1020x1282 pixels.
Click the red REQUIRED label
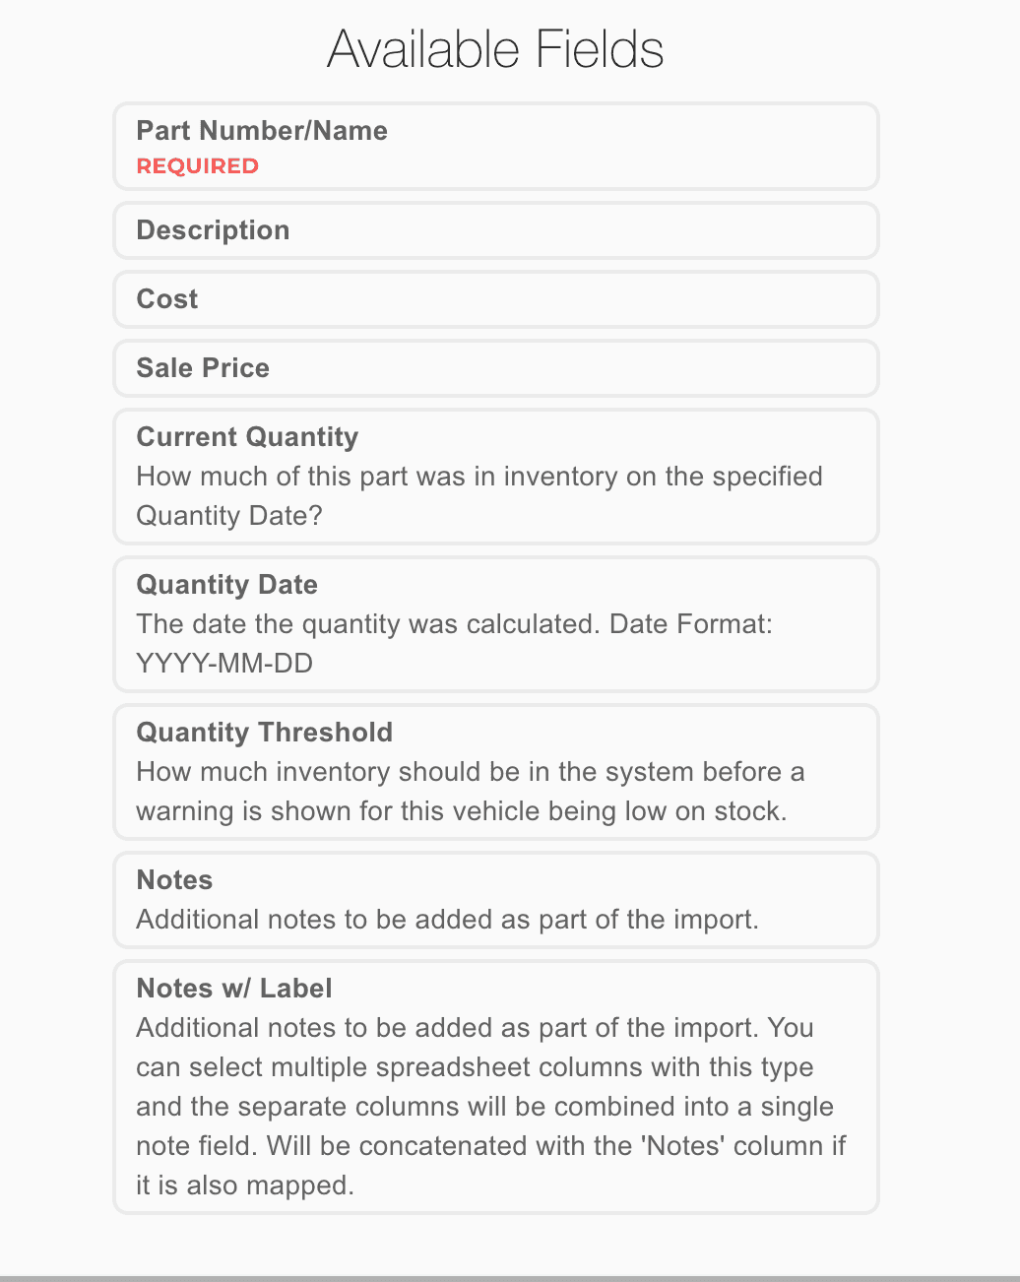pos(197,166)
